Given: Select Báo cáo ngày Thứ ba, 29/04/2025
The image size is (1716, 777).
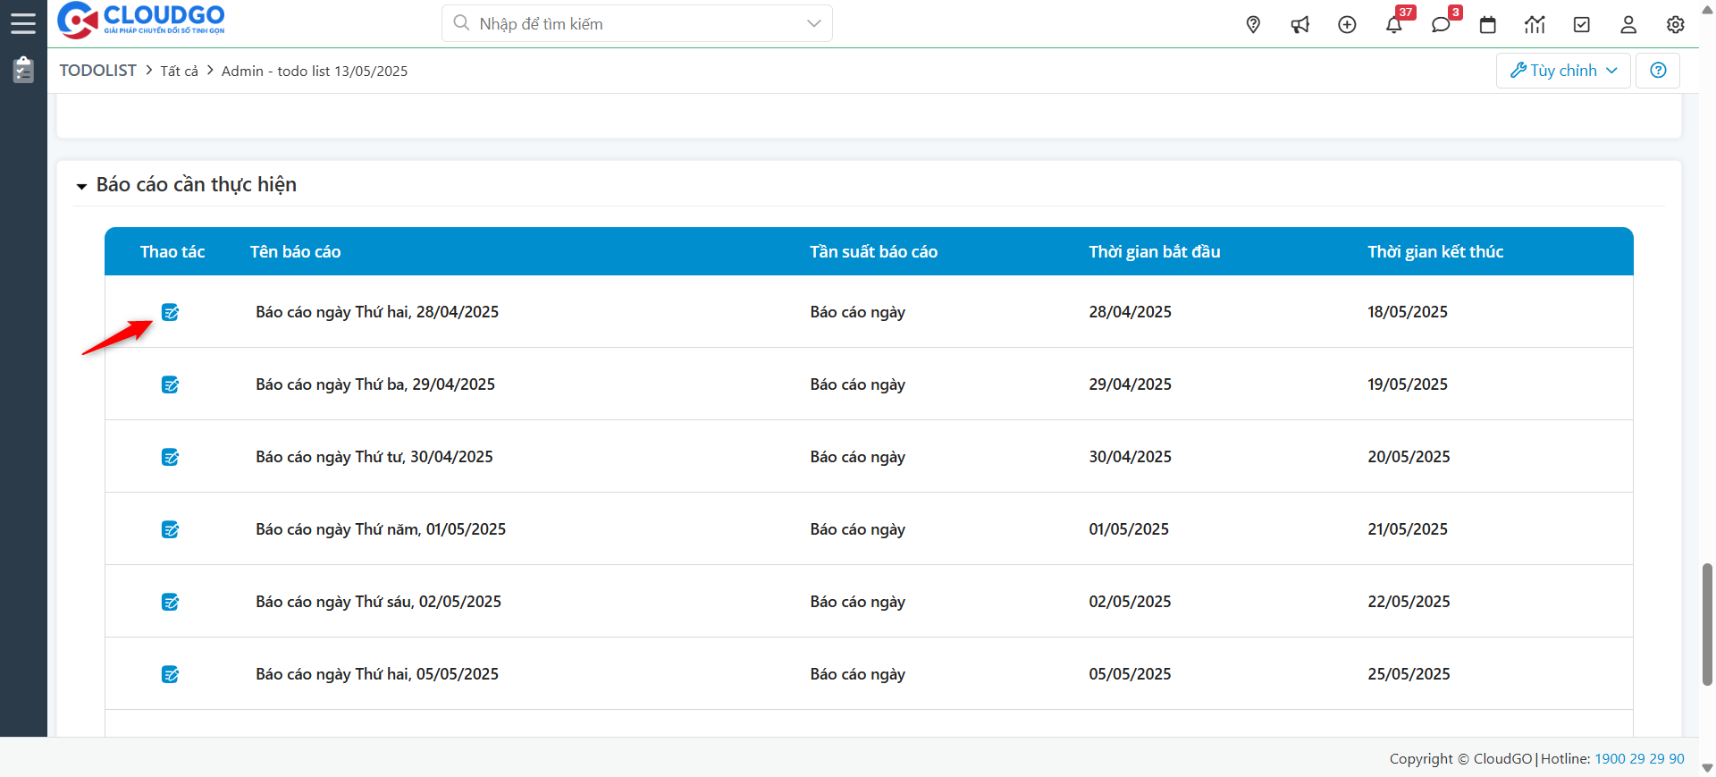Looking at the screenshot, I should coord(375,384).
